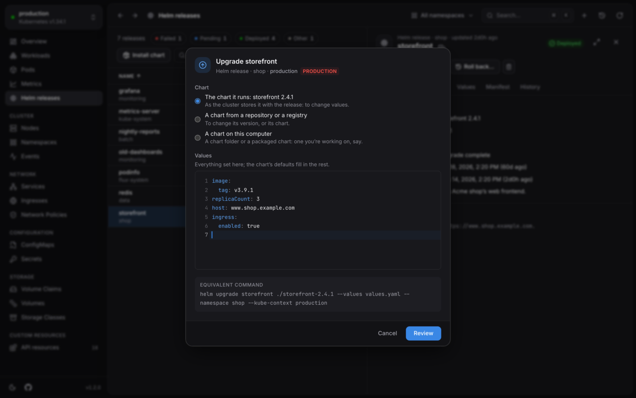Open Nodes under Cluster in the sidebar

coord(54,128)
